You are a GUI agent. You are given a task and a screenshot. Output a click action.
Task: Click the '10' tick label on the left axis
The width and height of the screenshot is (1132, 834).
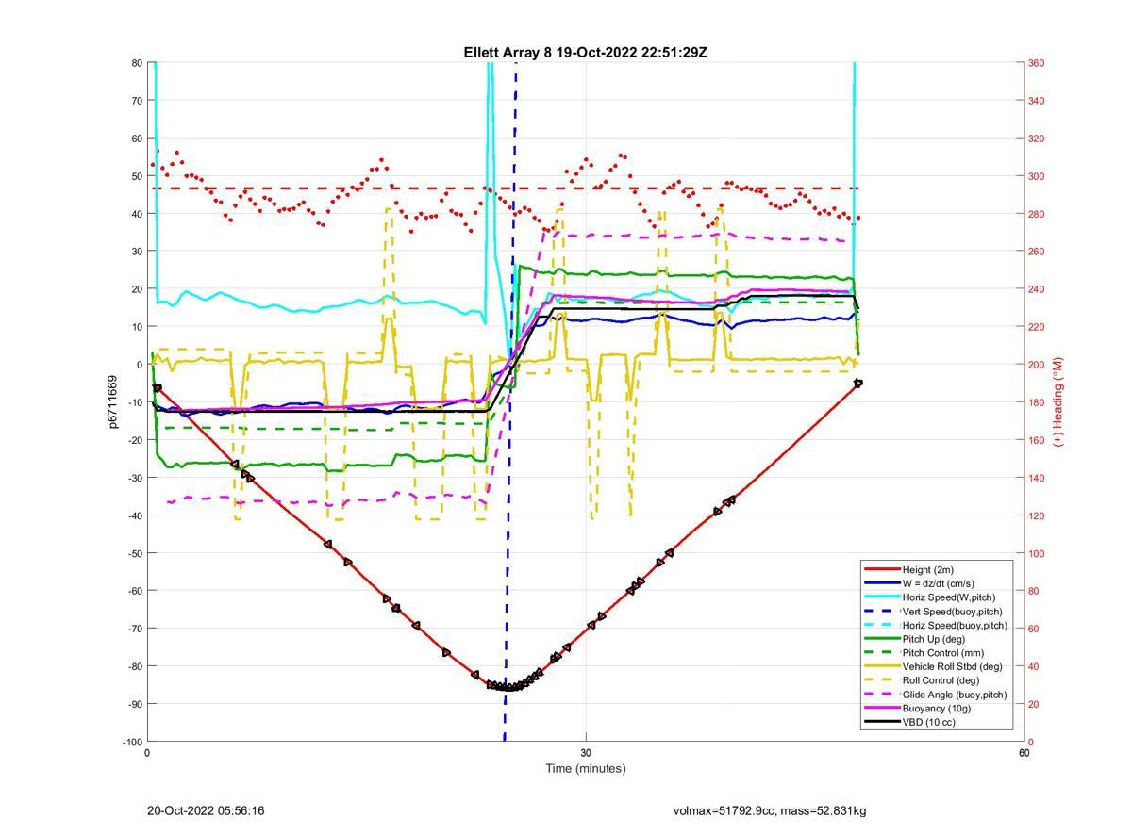pos(137,327)
